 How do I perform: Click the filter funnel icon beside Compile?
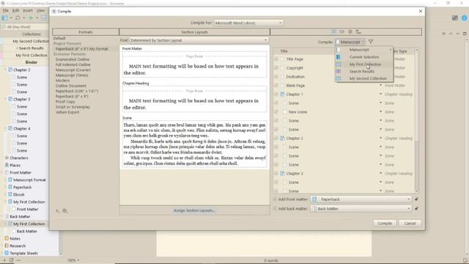click(371, 42)
